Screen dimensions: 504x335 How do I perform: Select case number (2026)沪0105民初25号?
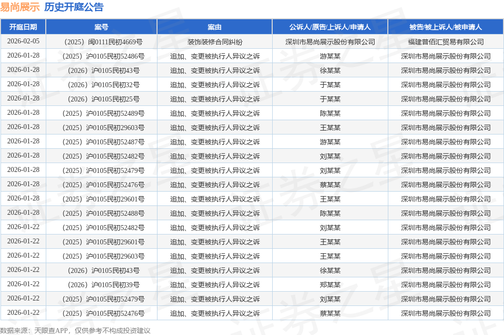tap(101, 99)
